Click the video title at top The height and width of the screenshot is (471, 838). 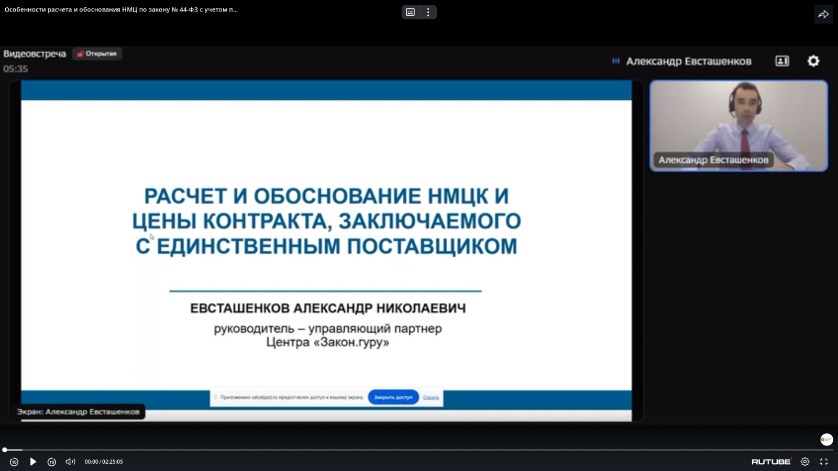click(x=121, y=9)
